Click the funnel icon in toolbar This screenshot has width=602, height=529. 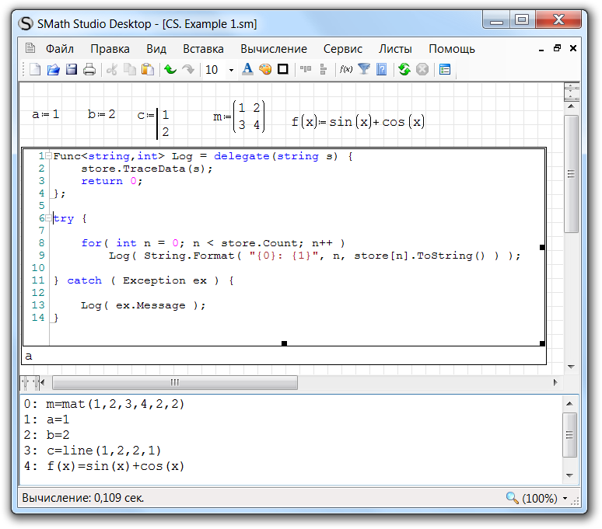click(x=363, y=70)
